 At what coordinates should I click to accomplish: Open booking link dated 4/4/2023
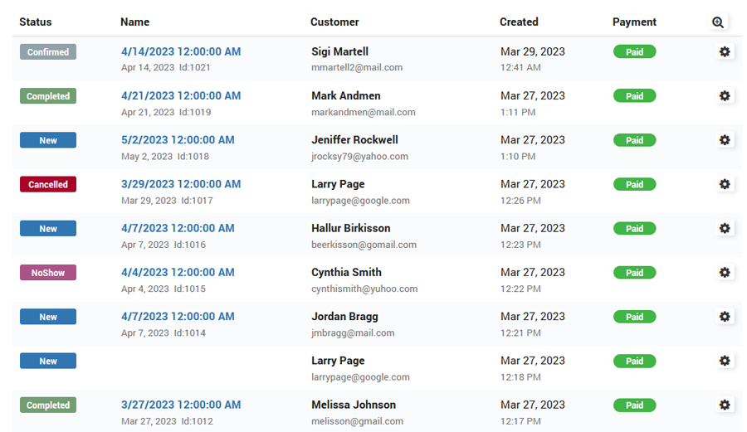[x=178, y=272]
